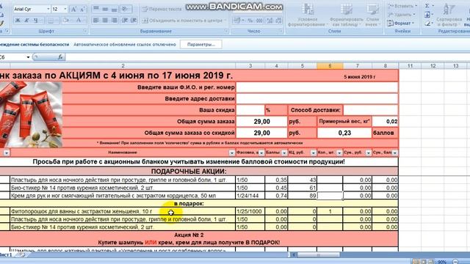
Task: Open the Вставить cells menu
Action: pos(402,6)
